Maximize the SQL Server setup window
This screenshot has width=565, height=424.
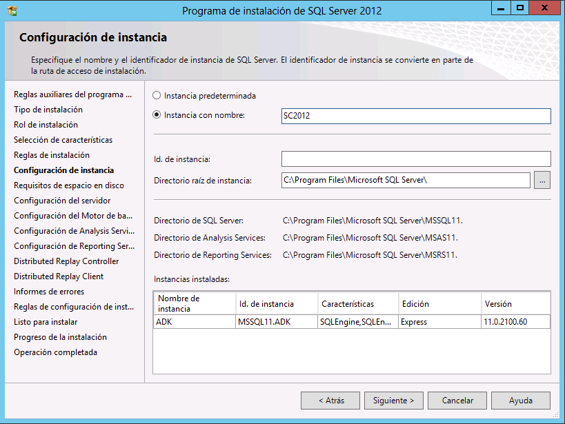(x=520, y=8)
